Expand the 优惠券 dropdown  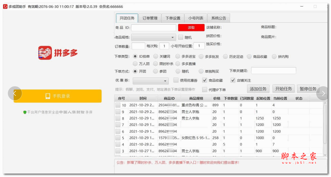click(151, 81)
